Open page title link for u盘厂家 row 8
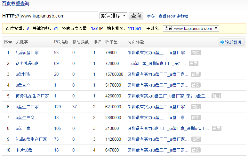The height and width of the screenshot is (156, 248). [168, 128]
